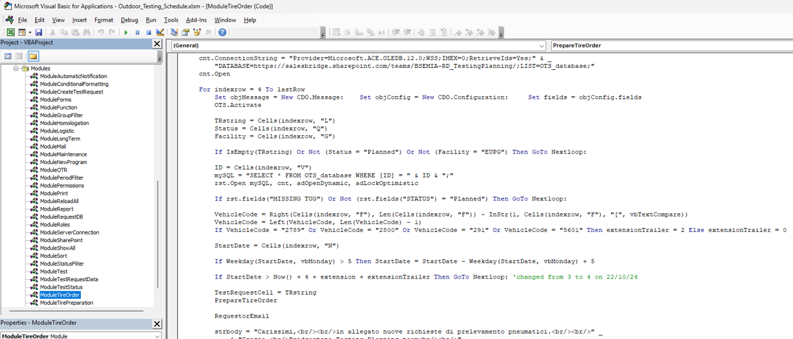Select ModuleTireOrder highlighted module
The width and height of the screenshot is (793, 339).
(59, 295)
